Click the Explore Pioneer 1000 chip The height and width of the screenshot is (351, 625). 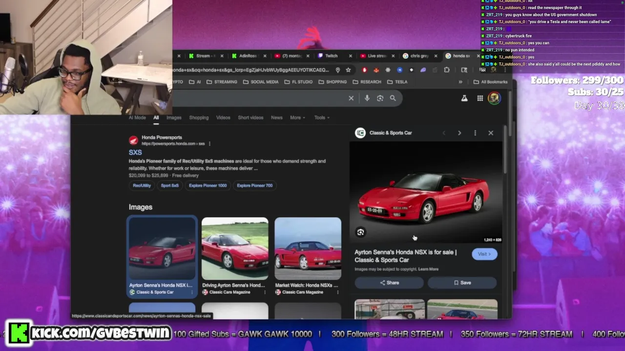[x=208, y=185]
